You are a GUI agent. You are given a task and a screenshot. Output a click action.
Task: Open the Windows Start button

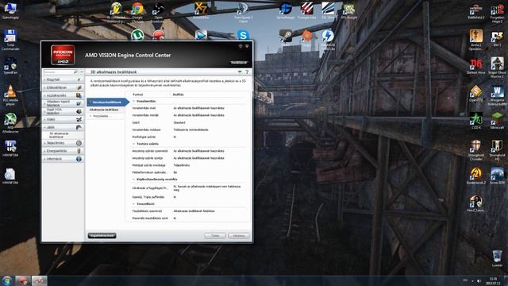coord(7,280)
